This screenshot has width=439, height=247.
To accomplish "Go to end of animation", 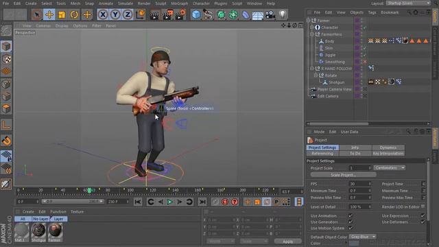I will 202,202.
